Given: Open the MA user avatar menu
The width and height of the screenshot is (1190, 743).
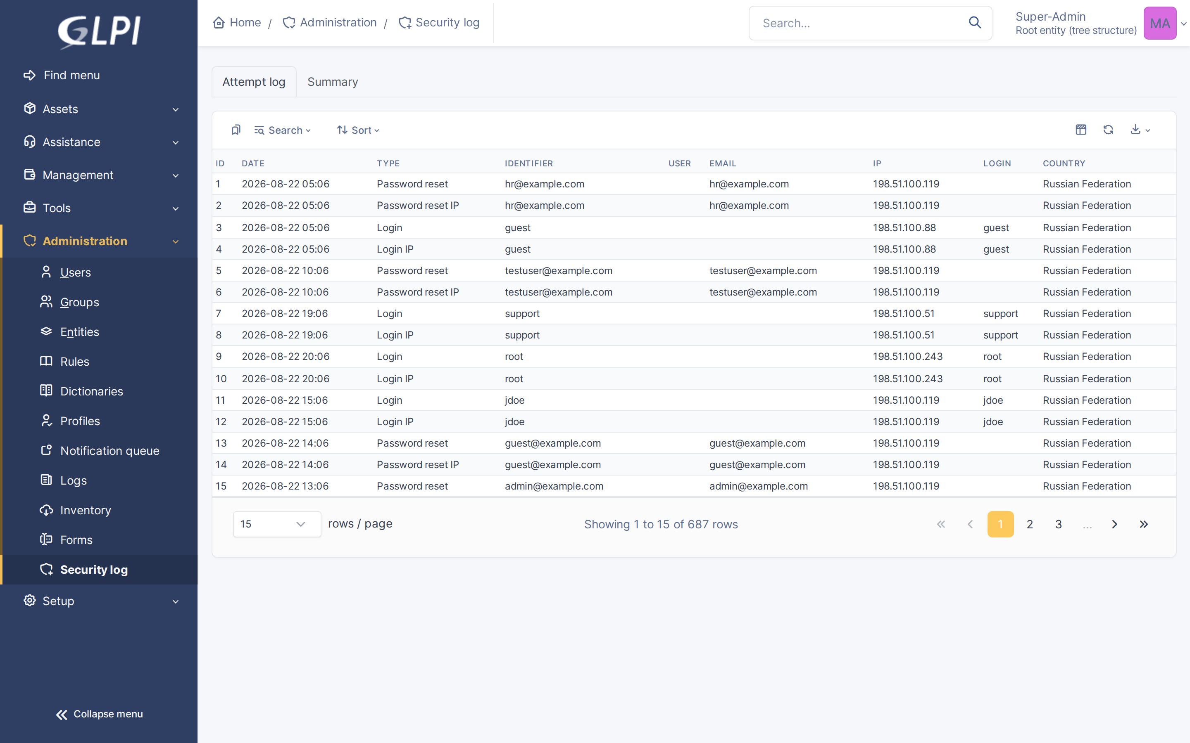Looking at the screenshot, I should (1160, 23).
